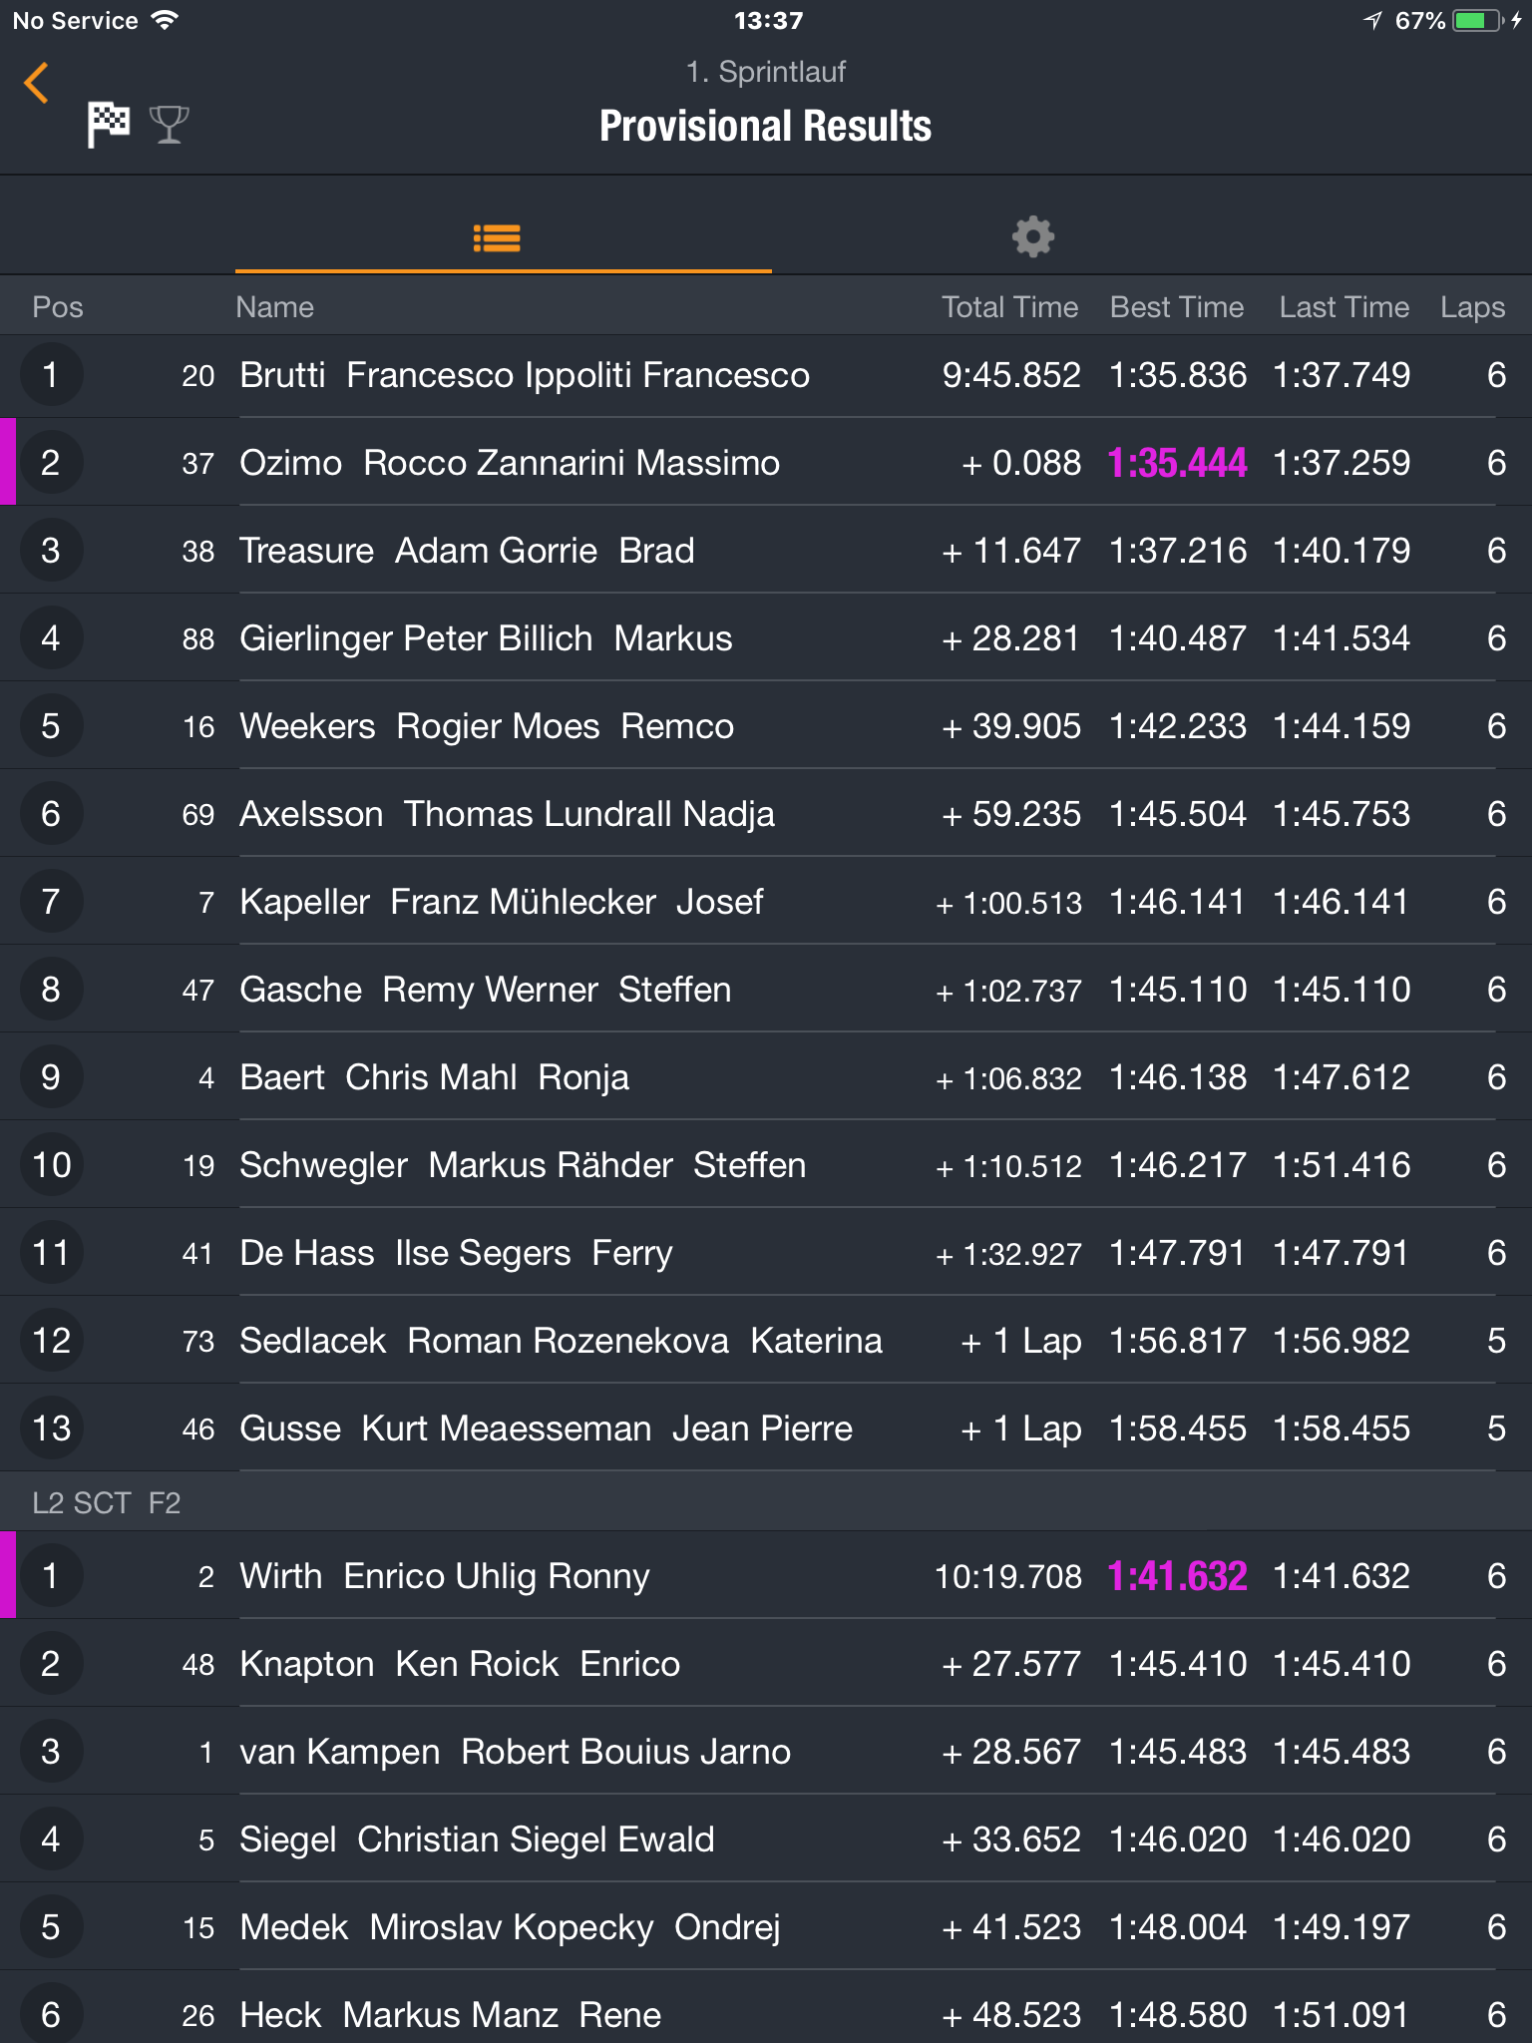
Task: Tap the Name column header
Action: point(274,307)
